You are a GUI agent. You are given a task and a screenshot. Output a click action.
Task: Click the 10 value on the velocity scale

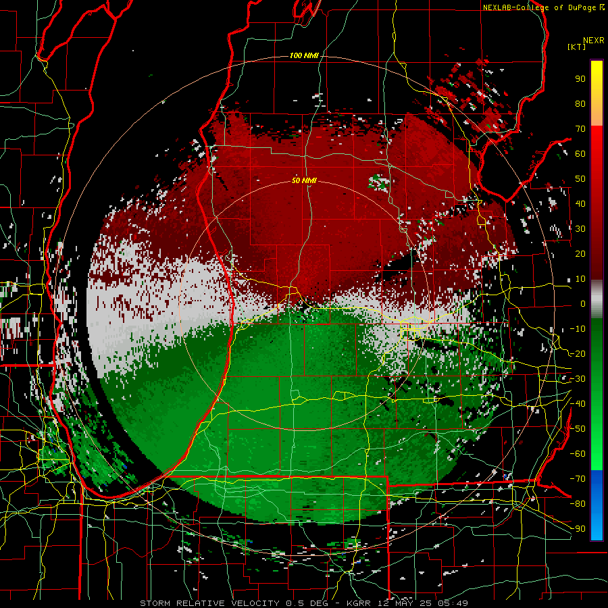(580, 279)
